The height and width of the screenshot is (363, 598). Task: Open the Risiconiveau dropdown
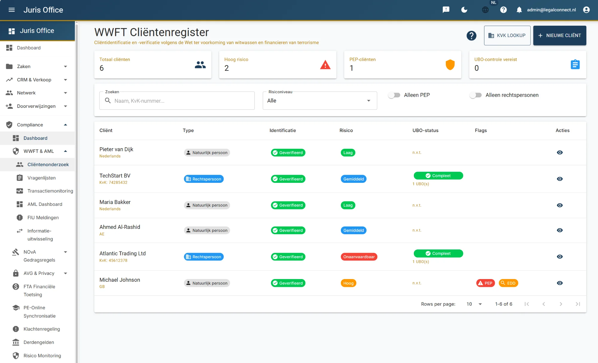[320, 101]
